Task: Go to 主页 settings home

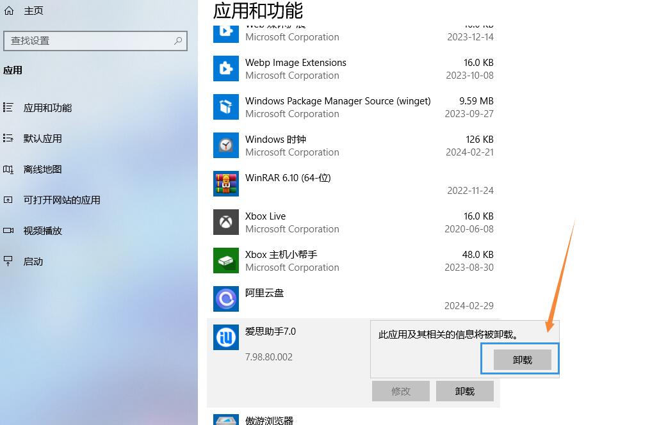Action: click(x=33, y=10)
